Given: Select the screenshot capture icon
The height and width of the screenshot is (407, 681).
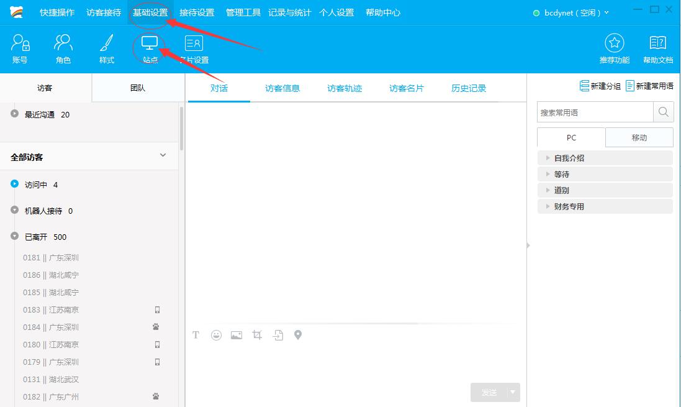Looking at the screenshot, I should pos(257,335).
